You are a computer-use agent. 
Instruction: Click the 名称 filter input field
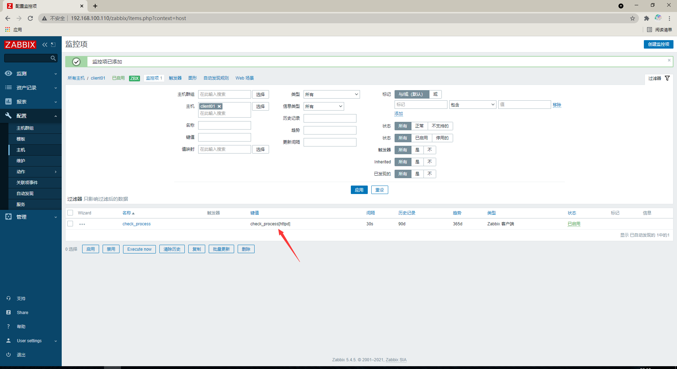tap(224, 125)
